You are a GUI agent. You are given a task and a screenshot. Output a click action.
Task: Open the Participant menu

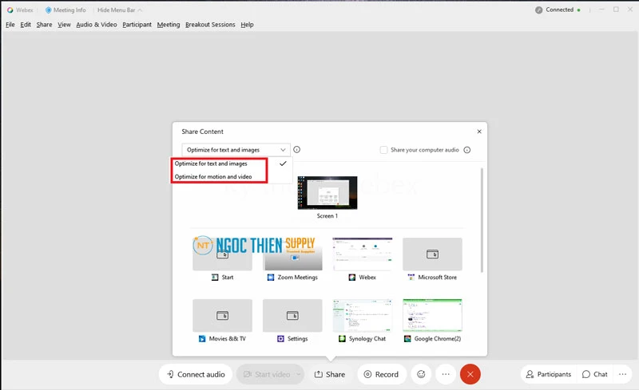(x=137, y=25)
